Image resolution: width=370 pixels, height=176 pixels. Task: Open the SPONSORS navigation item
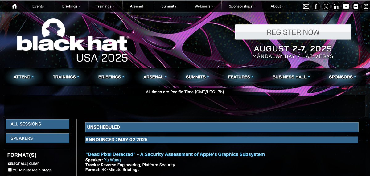[343, 77]
